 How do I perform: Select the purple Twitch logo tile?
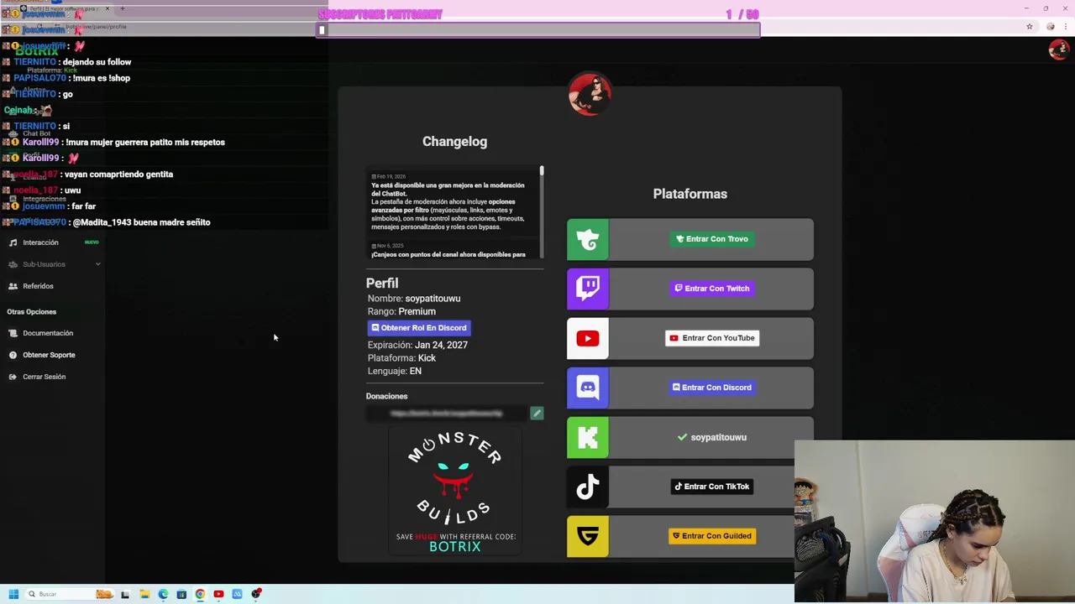(x=588, y=289)
